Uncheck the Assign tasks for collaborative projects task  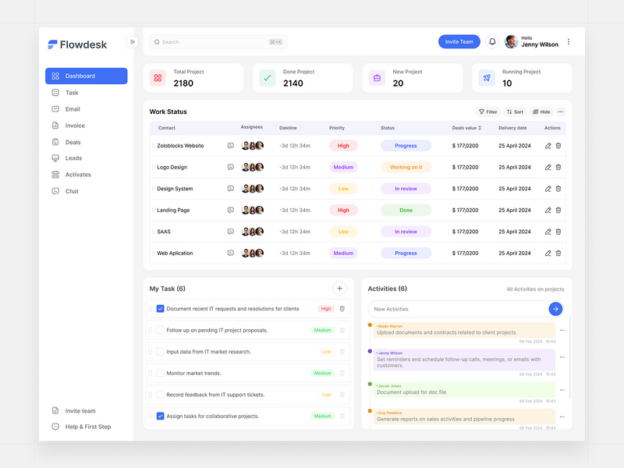(161, 416)
